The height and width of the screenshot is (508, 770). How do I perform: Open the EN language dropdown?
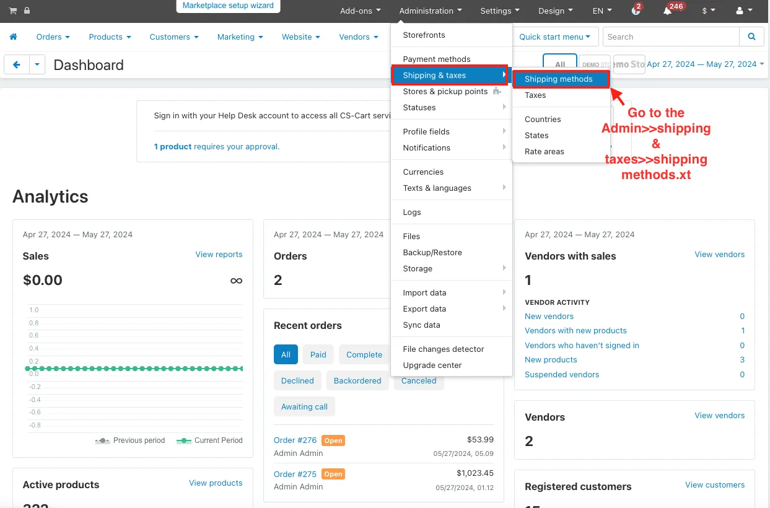pyautogui.click(x=602, y=11)
